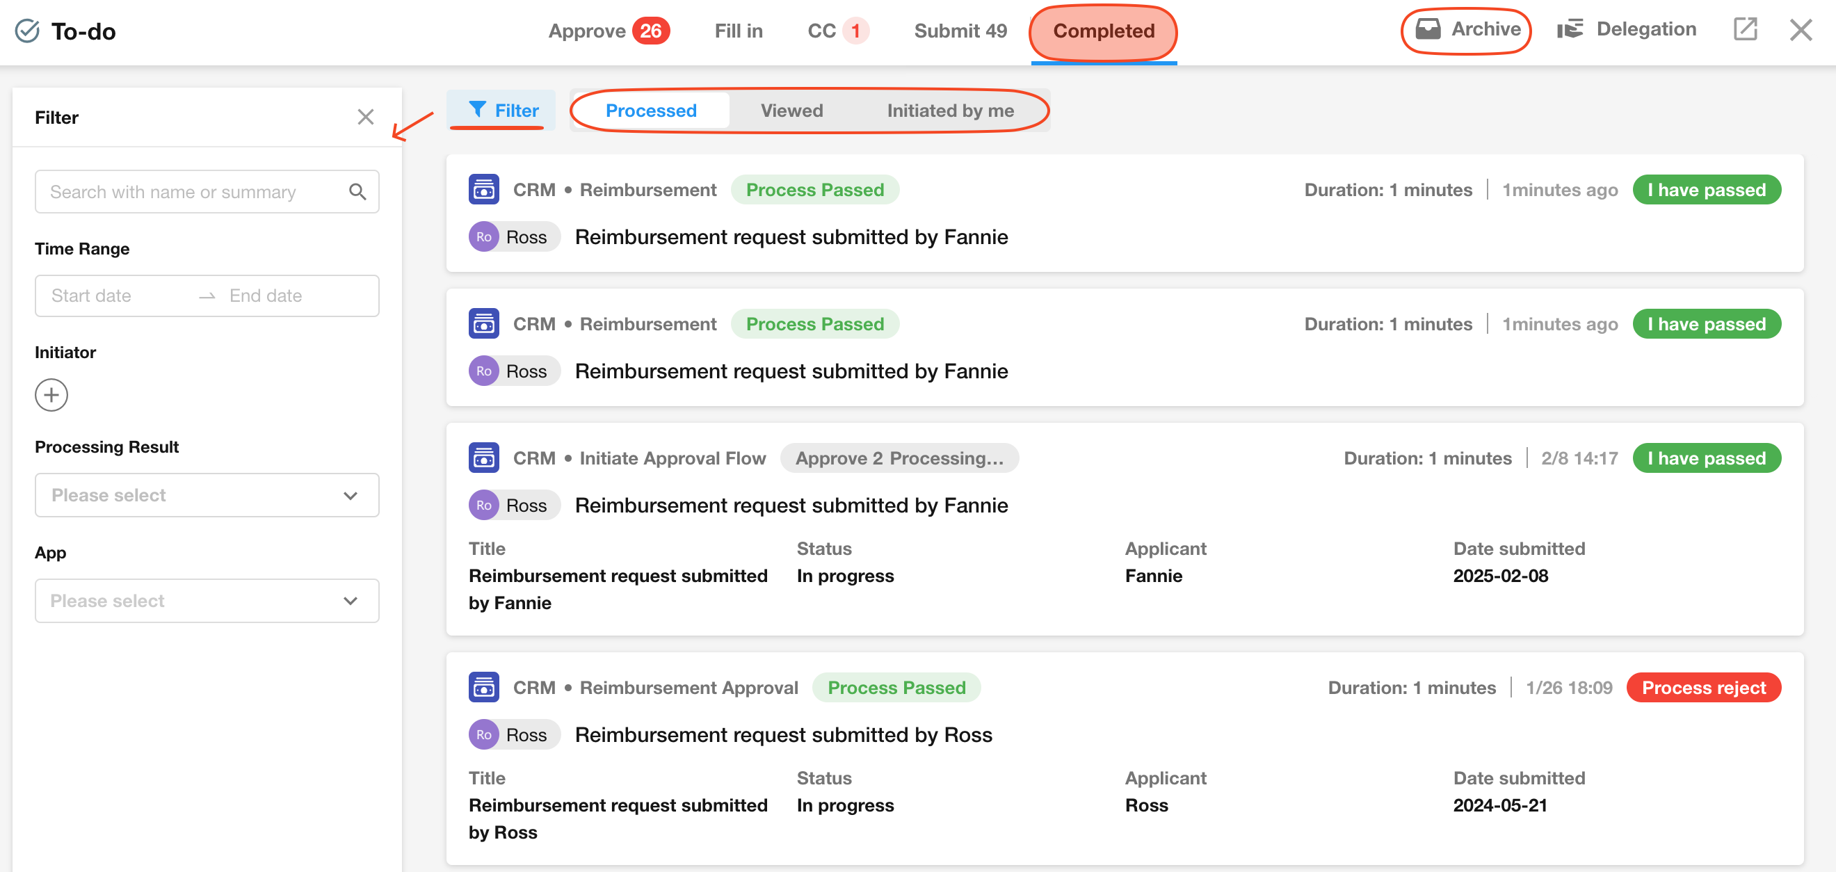Close the Filter panel

[366, 117]
